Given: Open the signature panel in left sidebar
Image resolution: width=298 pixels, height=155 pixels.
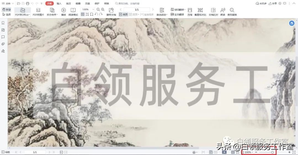Looking at the screenshot, I should point(3,51).
